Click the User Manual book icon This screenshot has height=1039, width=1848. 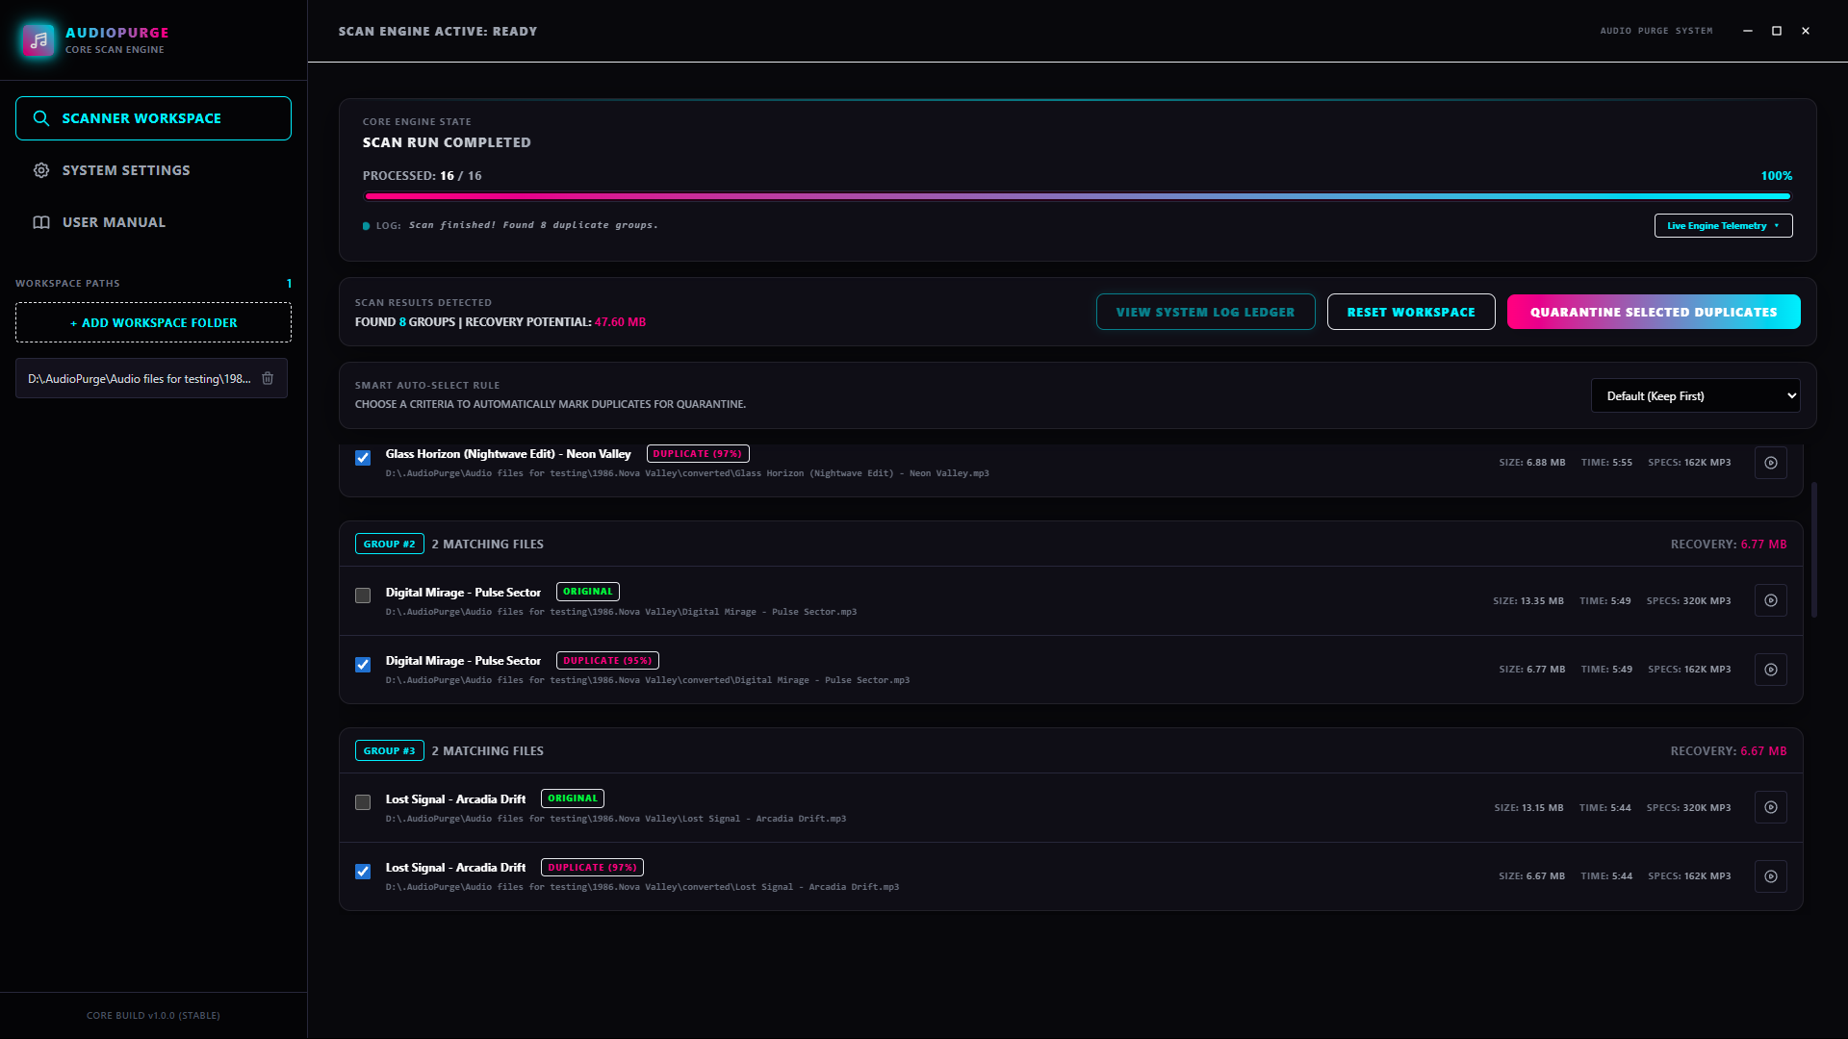(x=41, y=222)
